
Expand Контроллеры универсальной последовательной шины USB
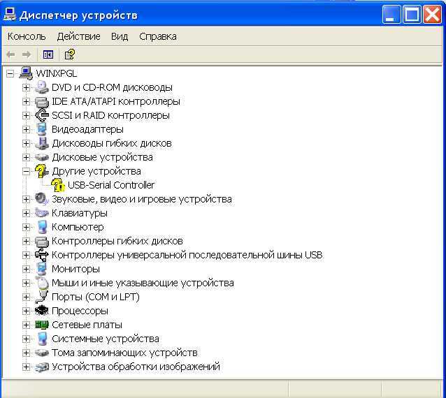point(26,255)
